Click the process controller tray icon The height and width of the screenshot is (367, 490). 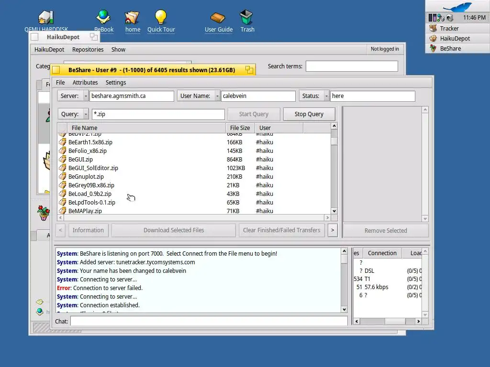click(433, 18)
